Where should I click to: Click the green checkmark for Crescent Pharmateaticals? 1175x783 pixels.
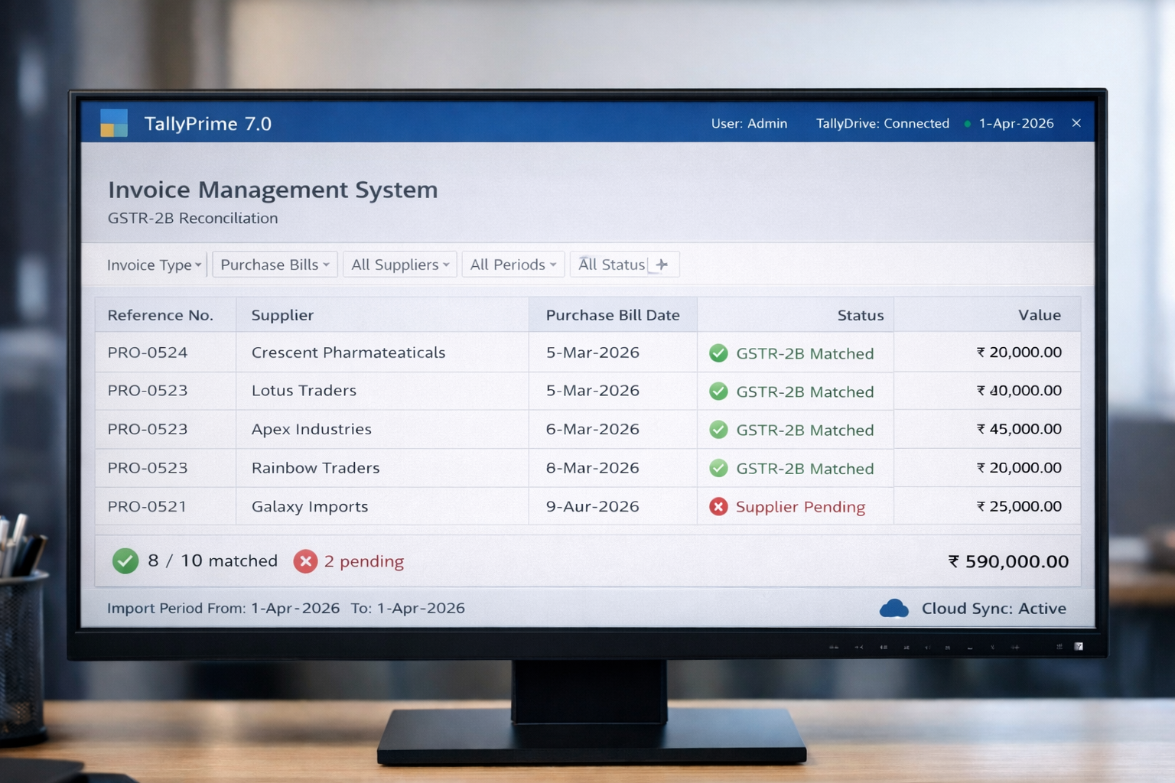[718, 353]
